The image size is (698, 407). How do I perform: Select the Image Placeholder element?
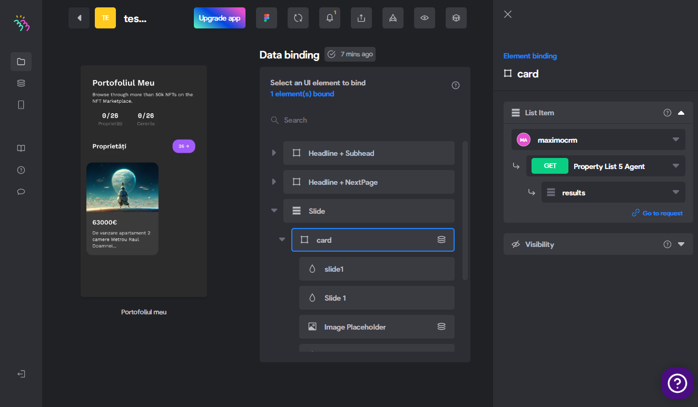(x=377, y=327)
